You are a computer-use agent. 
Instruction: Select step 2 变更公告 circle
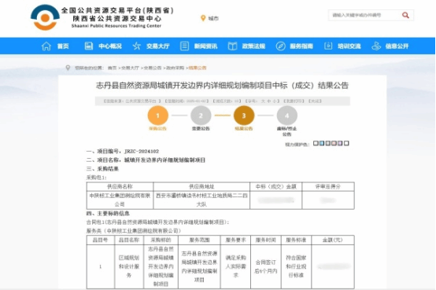tap(201, 116)
